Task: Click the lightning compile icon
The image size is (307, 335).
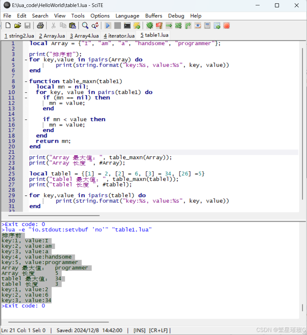Action: tap(137, 26)
